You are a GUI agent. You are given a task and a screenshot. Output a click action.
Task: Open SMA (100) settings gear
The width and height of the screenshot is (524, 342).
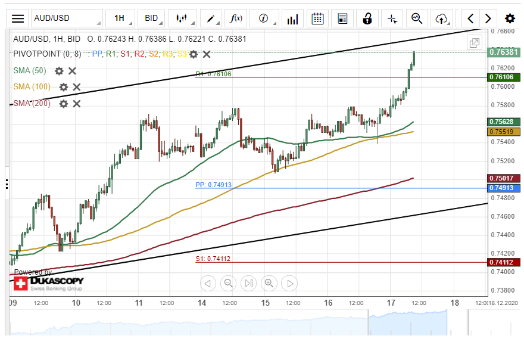point(64,87)
